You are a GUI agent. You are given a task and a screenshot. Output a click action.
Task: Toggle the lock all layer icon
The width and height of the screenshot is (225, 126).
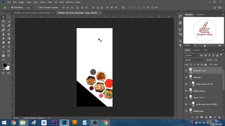point(205,64)
